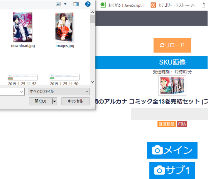Expand the file name combo box
The image size is (208, 179).
coord(22,92)
